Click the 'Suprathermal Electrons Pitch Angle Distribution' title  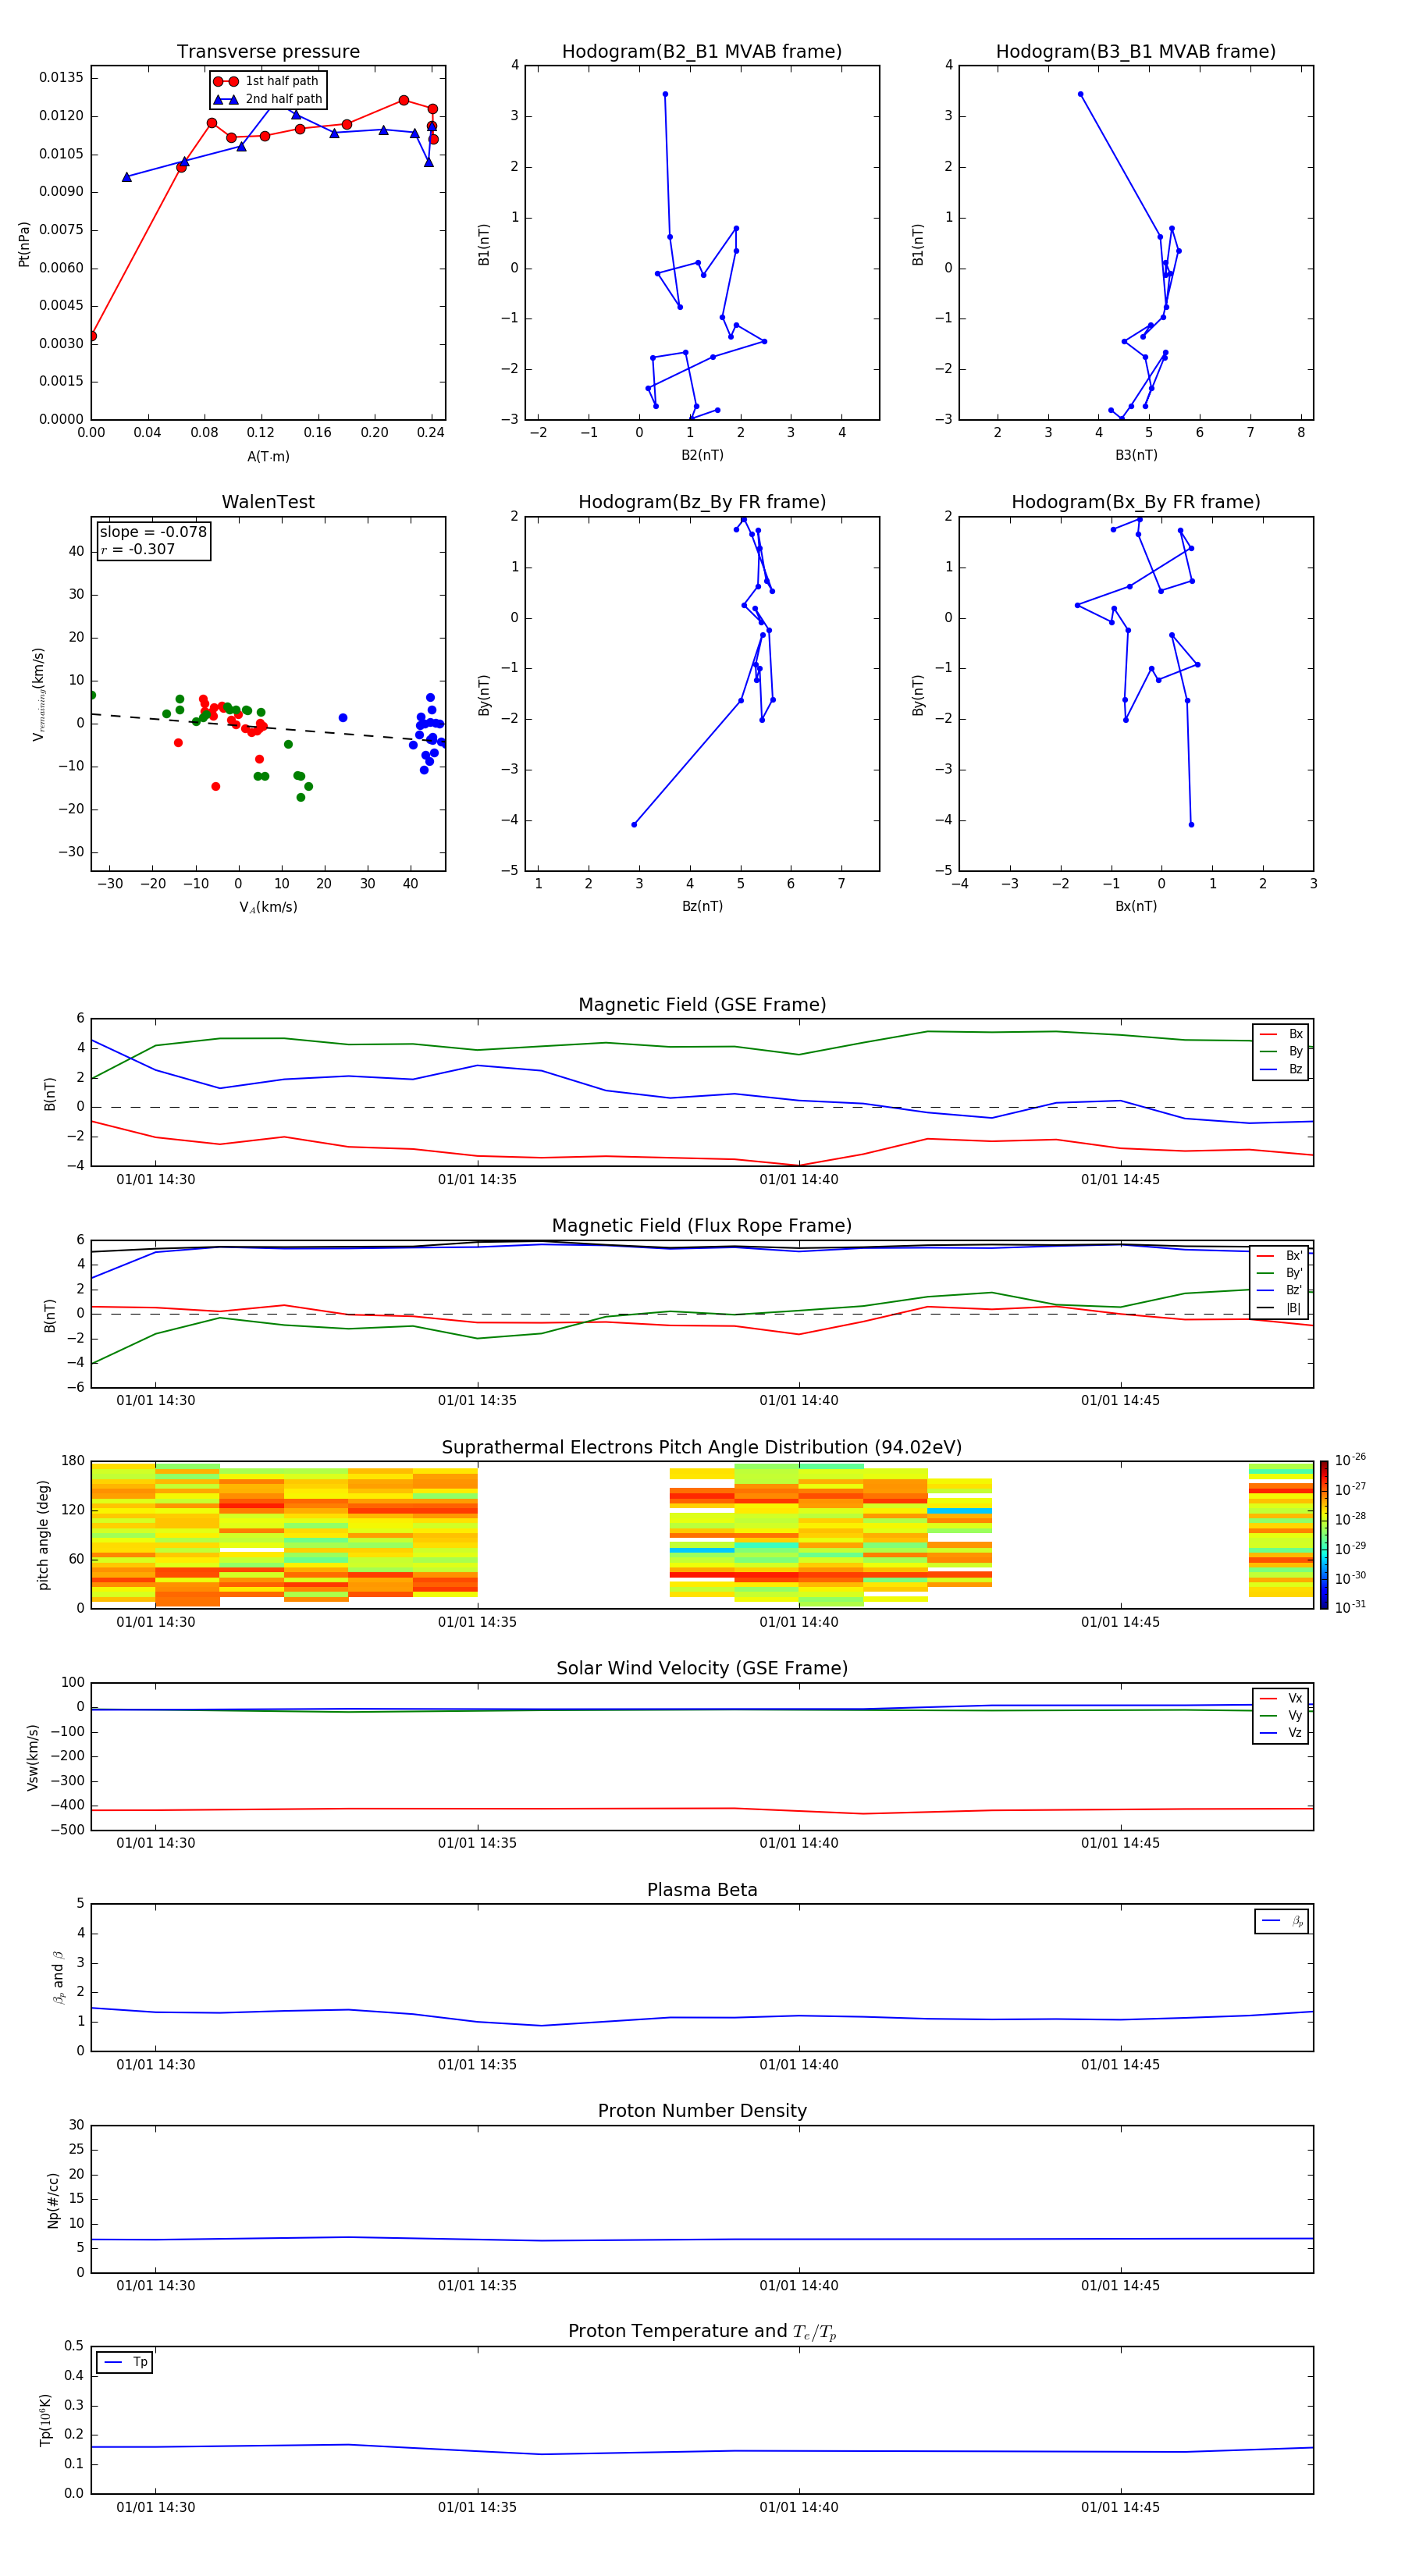(702, 1448)
